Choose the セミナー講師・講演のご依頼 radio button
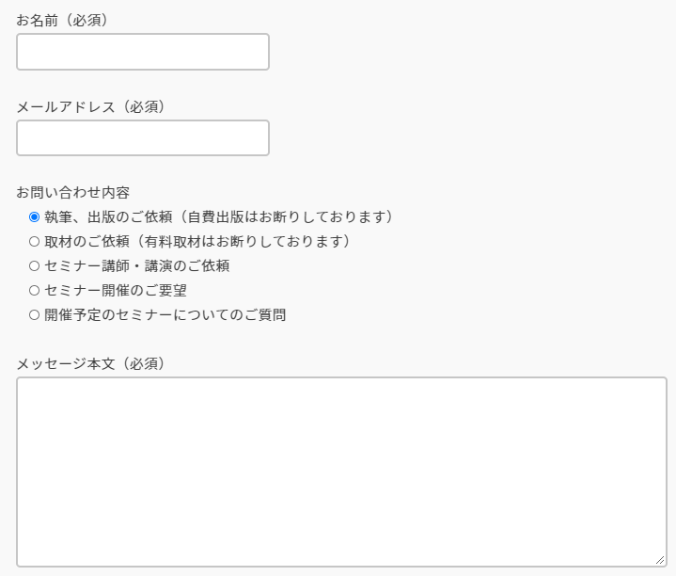 coord(34,265)
